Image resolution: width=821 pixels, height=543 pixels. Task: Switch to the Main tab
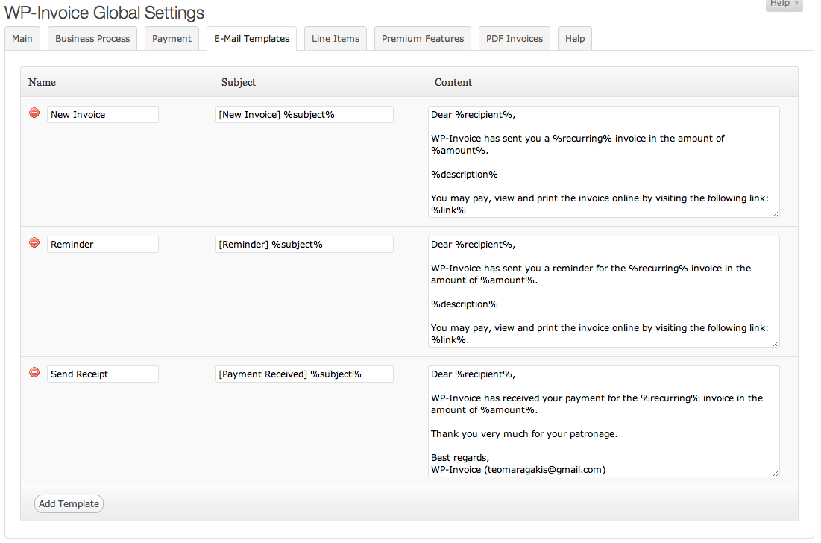[22, 39]
